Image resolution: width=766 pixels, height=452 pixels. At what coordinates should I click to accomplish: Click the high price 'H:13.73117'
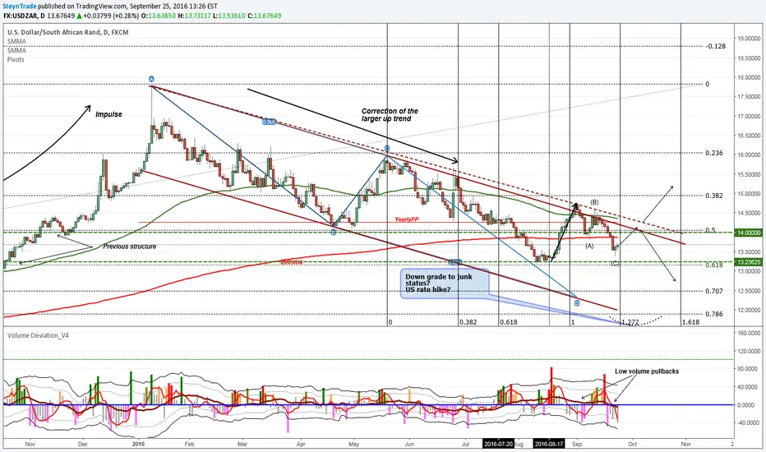[x=195, y=16]
